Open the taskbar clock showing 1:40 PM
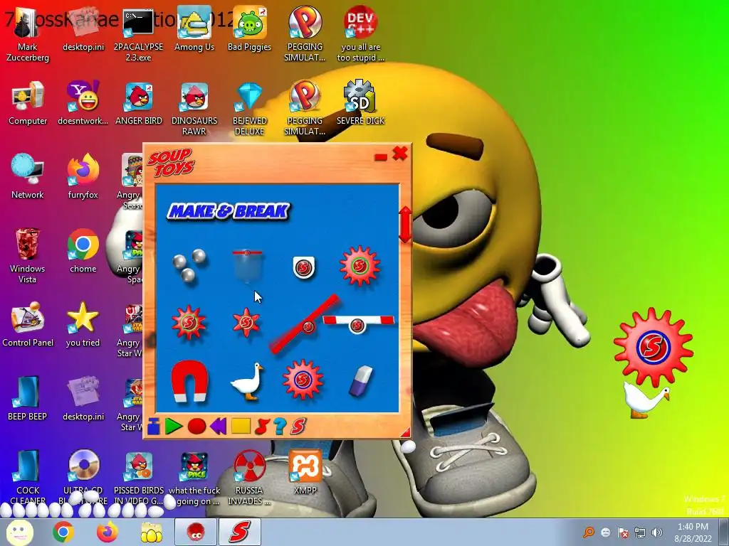This screenshot has width=729, height=546. (x=693, y=532)
